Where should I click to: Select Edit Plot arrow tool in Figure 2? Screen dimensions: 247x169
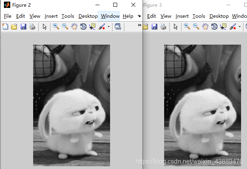tap(45, 26)
